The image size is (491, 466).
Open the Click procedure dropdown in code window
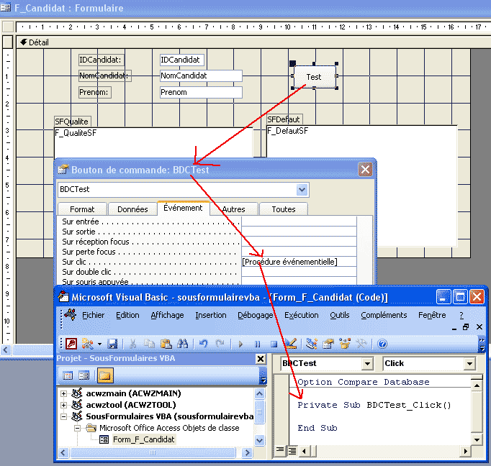(469, 363)
